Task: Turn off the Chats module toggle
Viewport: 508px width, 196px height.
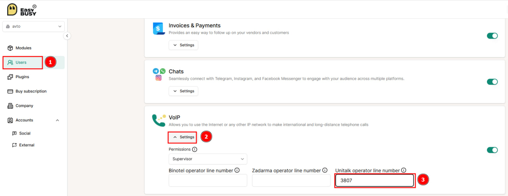Action: pos(492,82)
